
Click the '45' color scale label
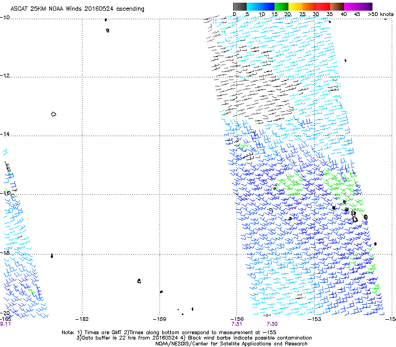tap(357, 14)
